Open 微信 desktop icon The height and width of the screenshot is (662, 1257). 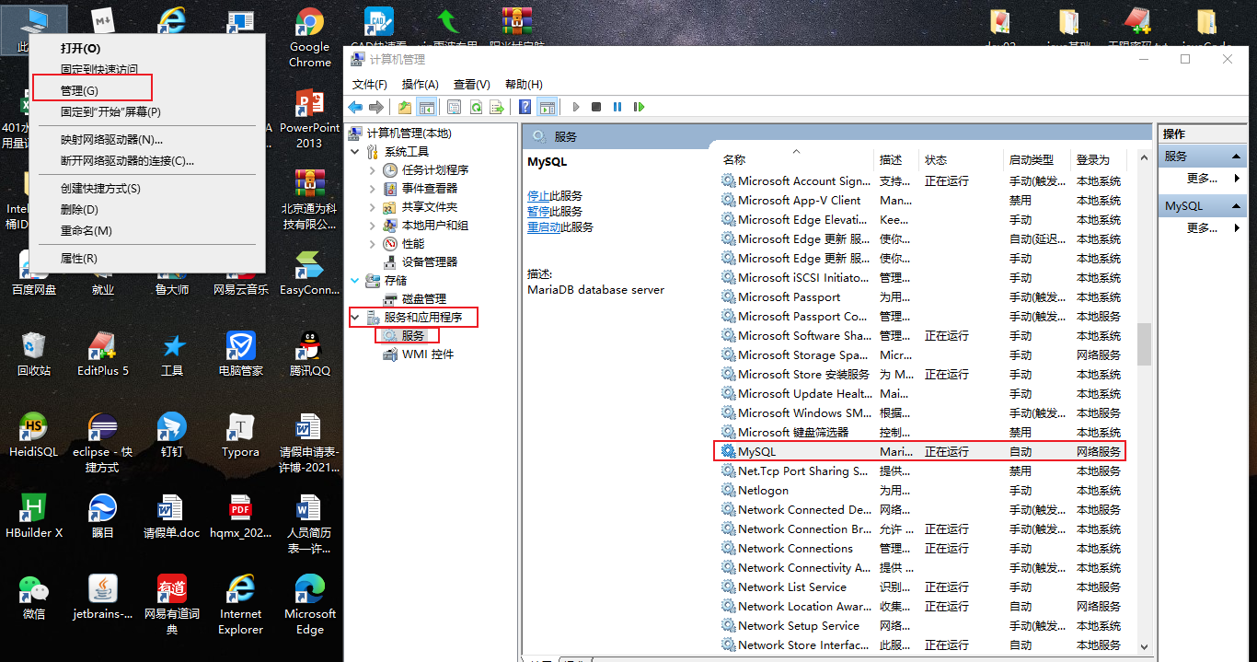34,597
